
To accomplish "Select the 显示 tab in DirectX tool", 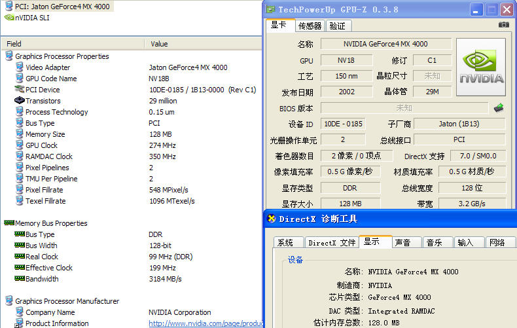I will coord(375,242).
